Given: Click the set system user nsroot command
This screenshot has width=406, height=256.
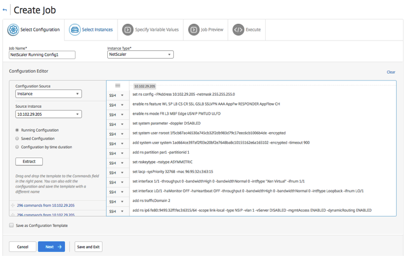Looking at the screenshot, I should [209, 133].
